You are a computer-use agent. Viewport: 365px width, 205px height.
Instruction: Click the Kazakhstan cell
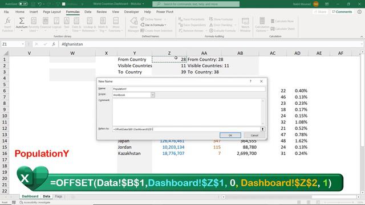click(135, 153)
